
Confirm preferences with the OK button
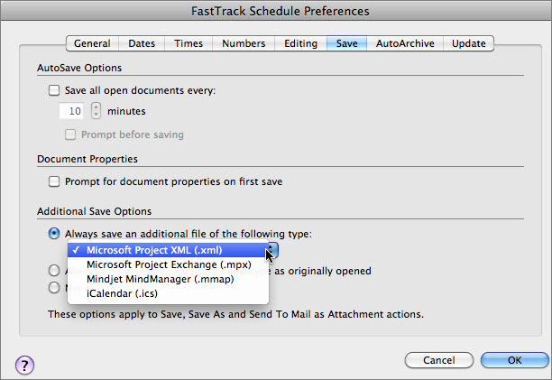point(514,359)
